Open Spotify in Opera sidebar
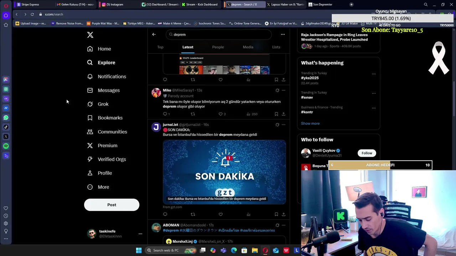The image size is (456, 256). tap(6, 146)
